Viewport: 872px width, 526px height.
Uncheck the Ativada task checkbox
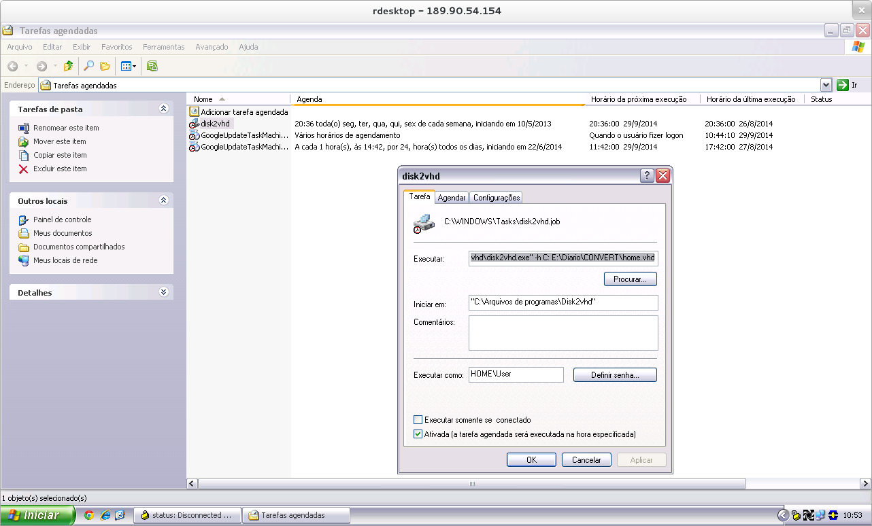(x=418, y=434)
